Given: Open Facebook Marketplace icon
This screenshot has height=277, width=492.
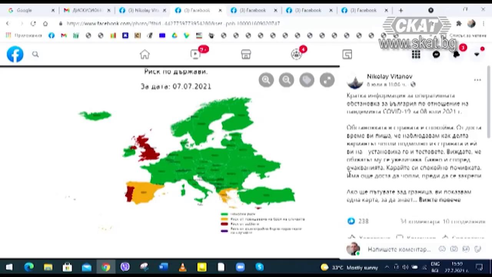Looking at the screenshot, I should point(246,54).
